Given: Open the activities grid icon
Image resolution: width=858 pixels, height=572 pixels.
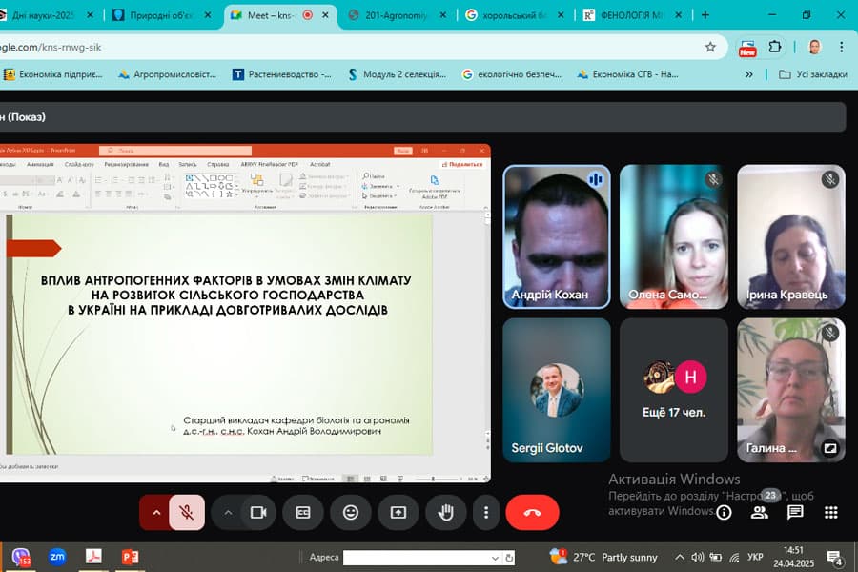Looking at the screenshot, I should tap(830, 512).
